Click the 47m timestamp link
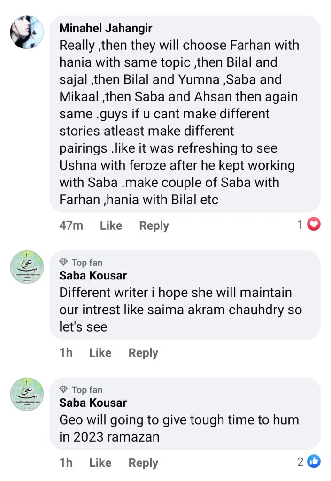This screenshot has height=481, width=331. [71, 225]
